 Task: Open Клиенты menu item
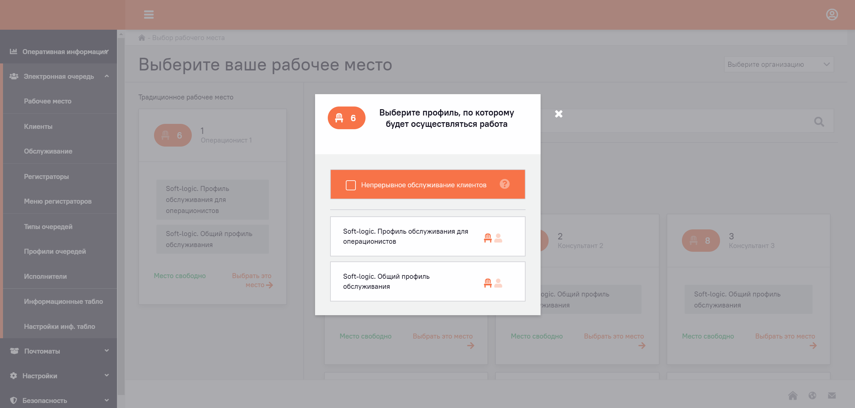point(38,127)
